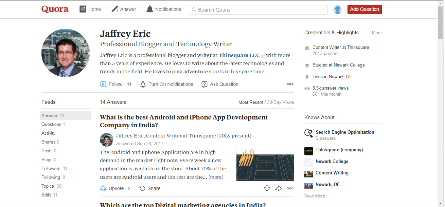Image resolution: width=445 pixels, height=207 pixels.
Task: Click the '8.3k answer views' text
Action: [331, 88]
